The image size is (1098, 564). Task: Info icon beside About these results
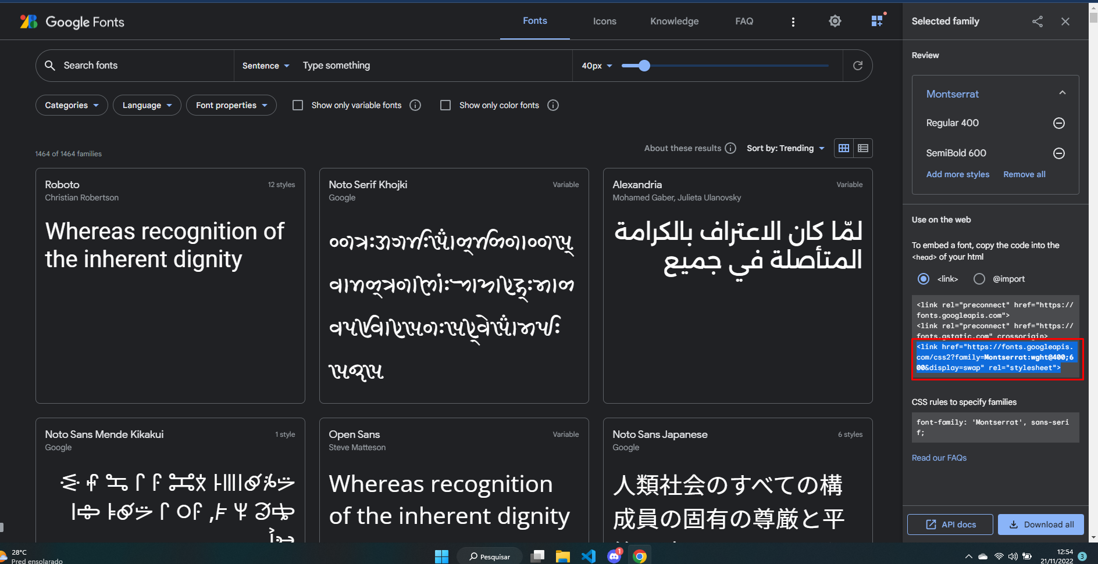(730, 148)
